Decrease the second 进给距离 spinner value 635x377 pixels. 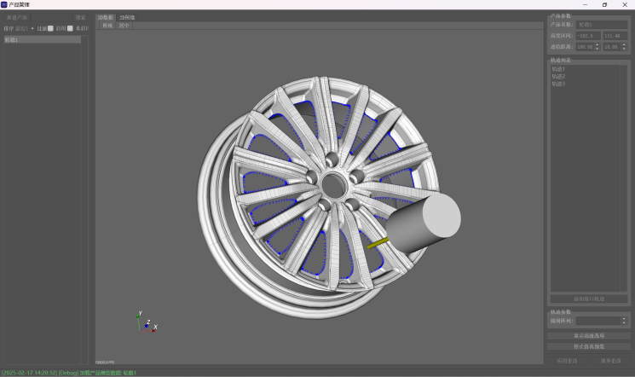click(625, 49)
